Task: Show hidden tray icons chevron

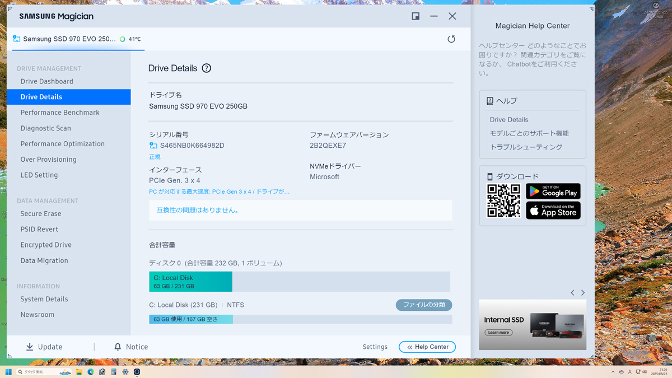Action: (x=613, y=372)
